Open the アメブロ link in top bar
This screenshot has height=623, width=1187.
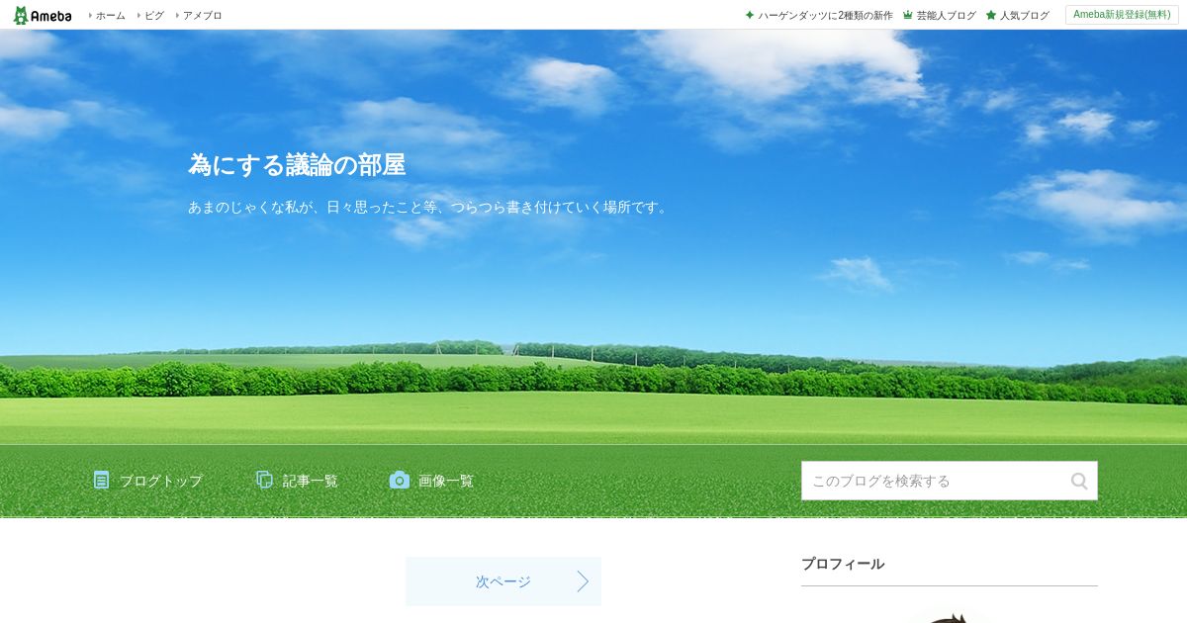tap(202, 16)
